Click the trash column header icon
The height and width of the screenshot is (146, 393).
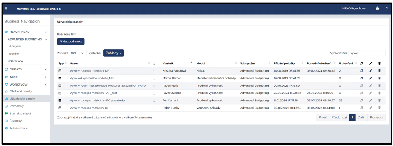pyautogui.click(x=379, y=63)
